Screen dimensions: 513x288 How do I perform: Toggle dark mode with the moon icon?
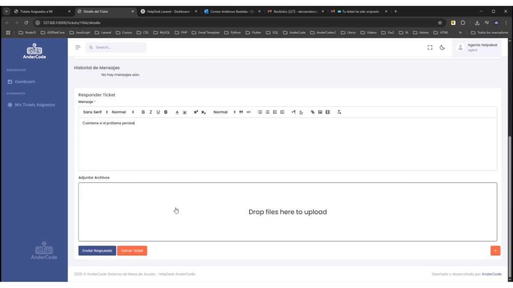click(442, 47)
